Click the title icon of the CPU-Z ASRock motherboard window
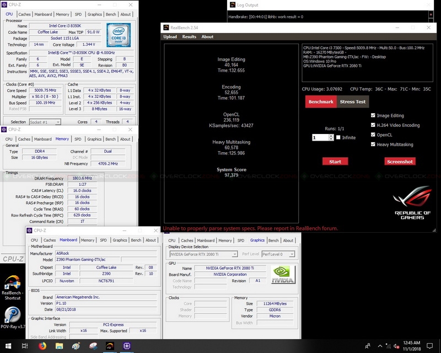Screen dimensions: 441x353 (29, 231)
